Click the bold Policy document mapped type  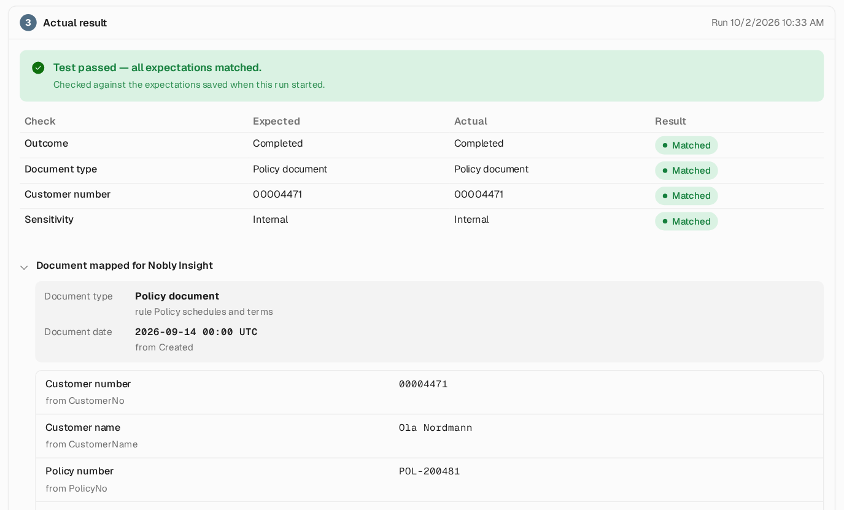(x=177, y=296)
